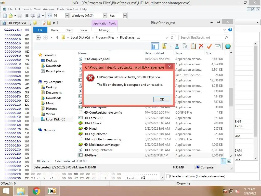Click the Open disk image icon in HxD

point(39,16)
